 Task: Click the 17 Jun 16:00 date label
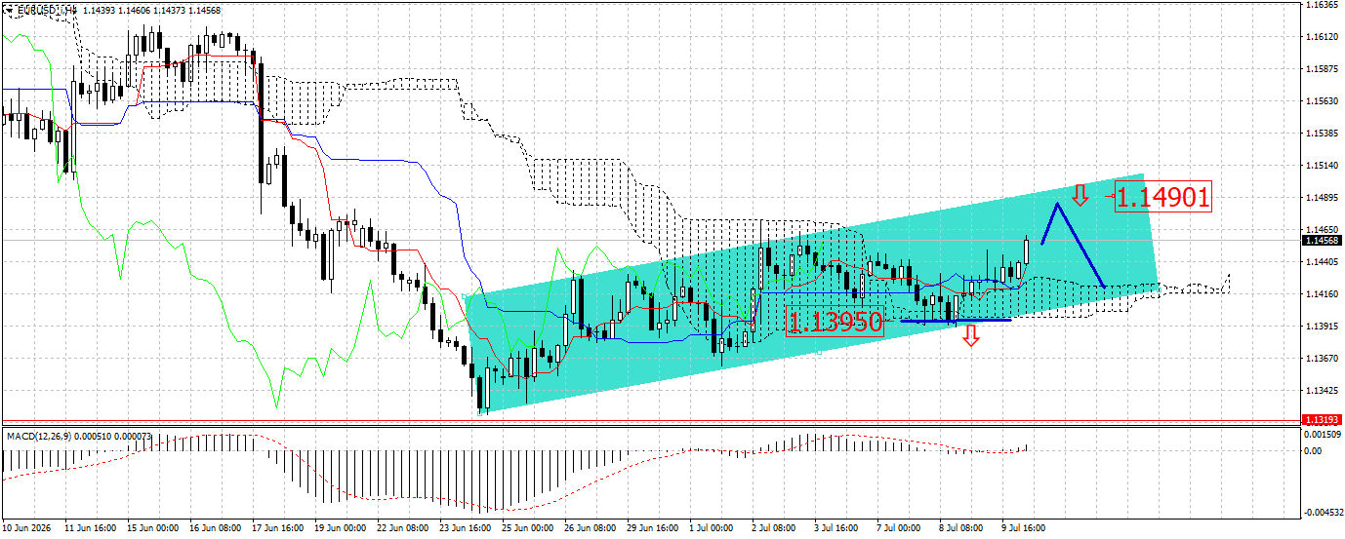277,528
